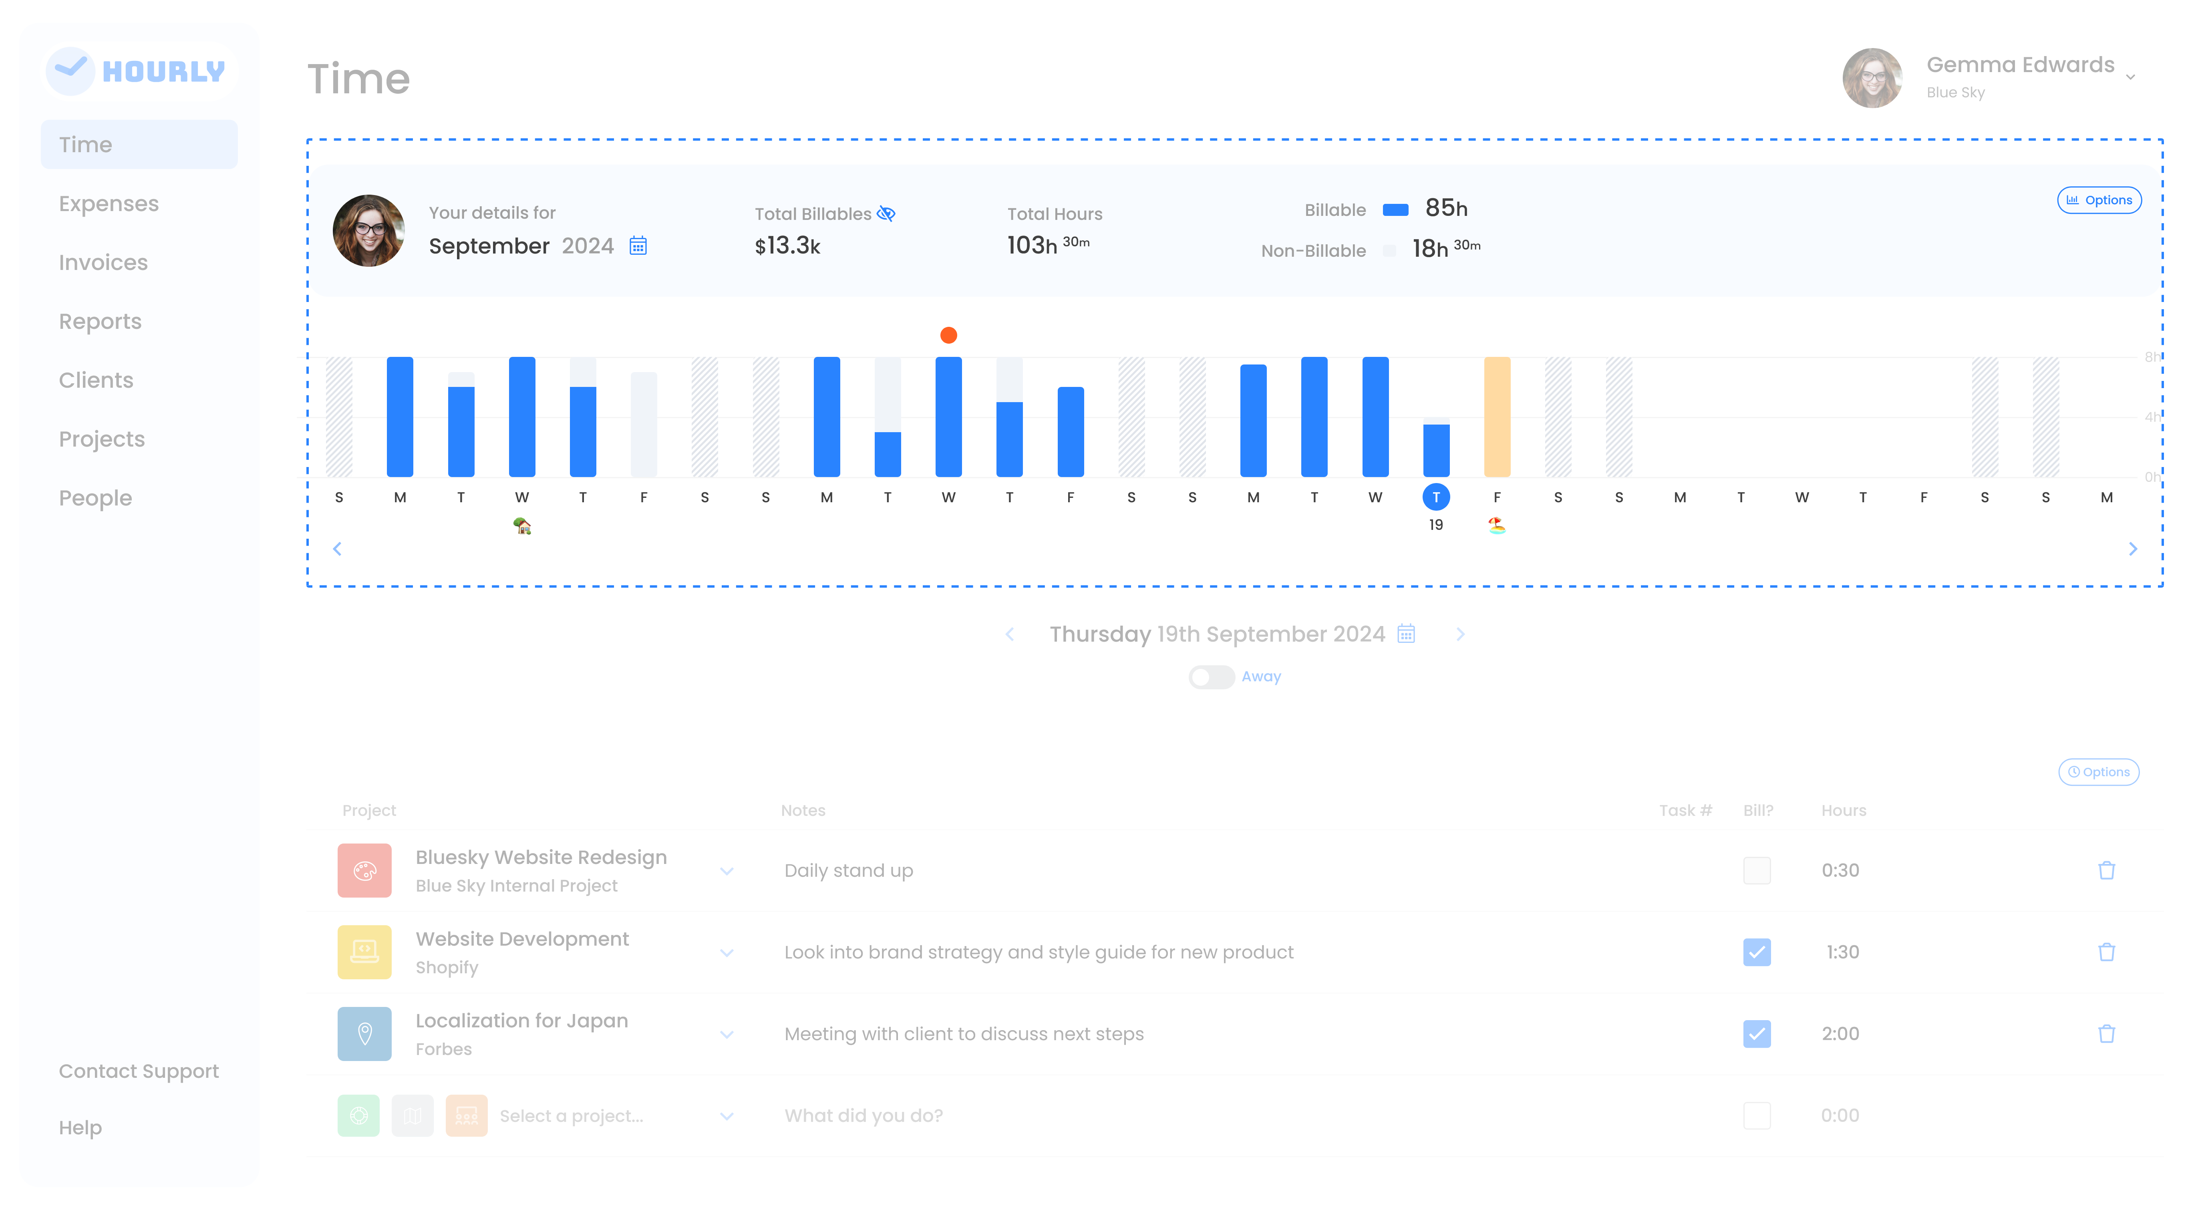Image resolution: width=2206 pixels, height=1210 pixels.
Task: Open Gemma Edwards account dropdown
Action: point(2130,77)
